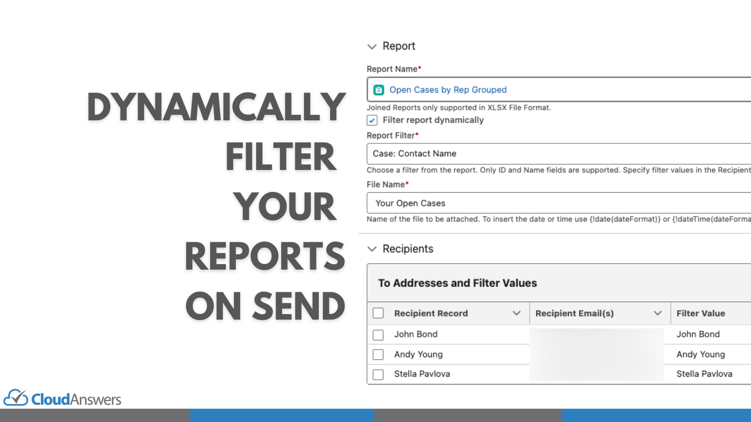Click the Recipients section header

pos(408,249)
